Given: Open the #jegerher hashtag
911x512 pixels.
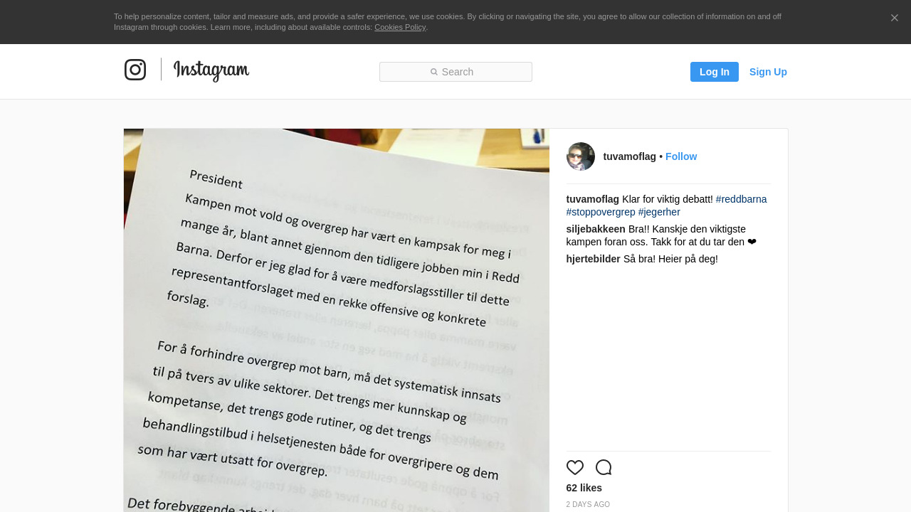Looking at the screenshot, I should pos(659,212).
